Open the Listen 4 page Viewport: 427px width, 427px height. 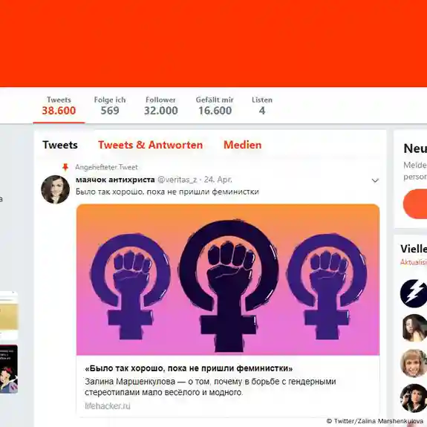(x=262, y=106)
